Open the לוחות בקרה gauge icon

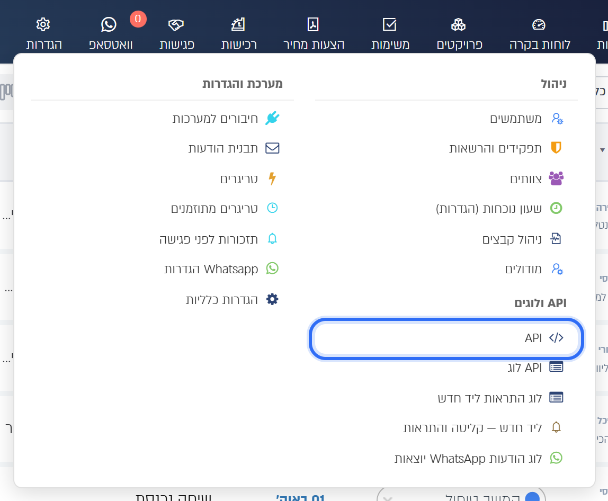pyautogui.click(x=539, y=25)
